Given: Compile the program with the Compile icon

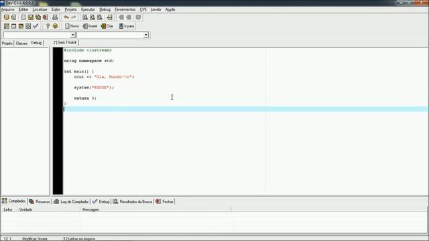Looking at the screenshot, I should pyautogui.click(x=7, y=26).
